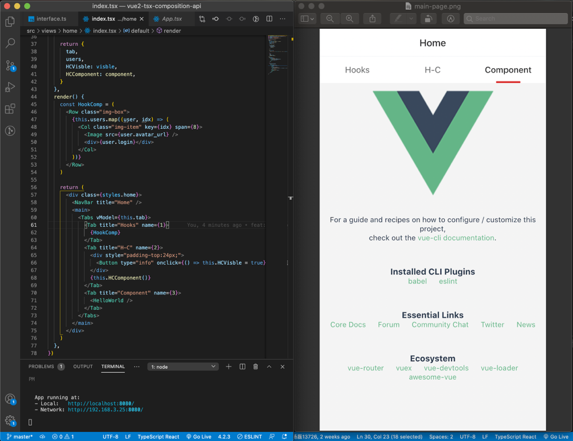The height and width of the screenshot is (441, 573).
Task: Open the Extensions view
Action: click(x=10, y=108)
